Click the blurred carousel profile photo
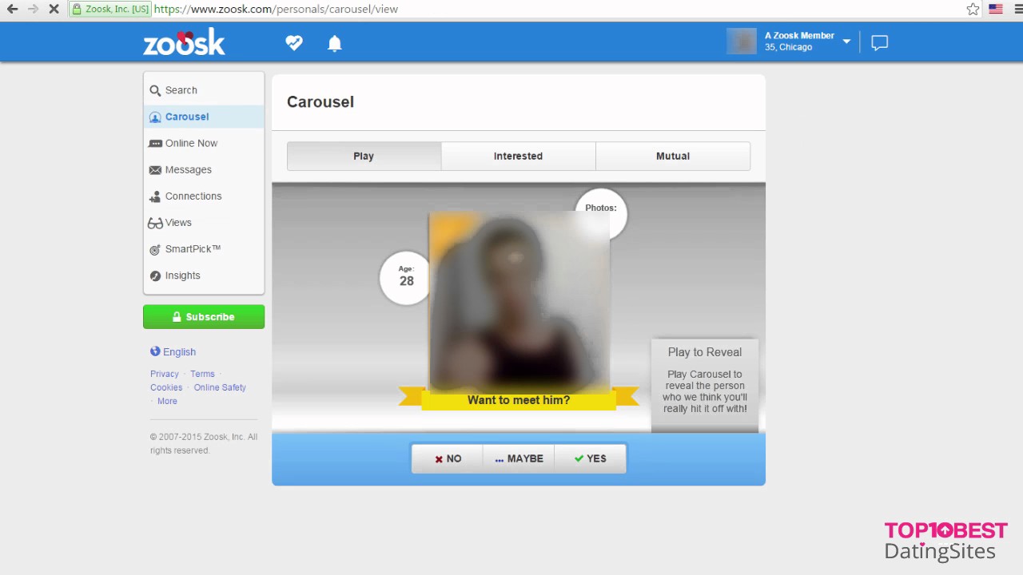 coord(519,300)
